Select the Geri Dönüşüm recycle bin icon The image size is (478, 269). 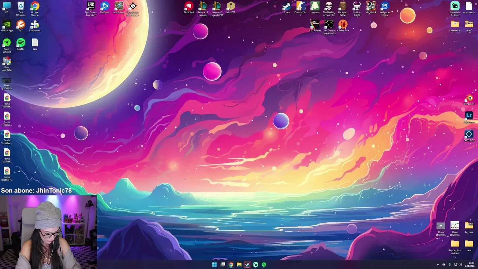click(x=21, y=9)
